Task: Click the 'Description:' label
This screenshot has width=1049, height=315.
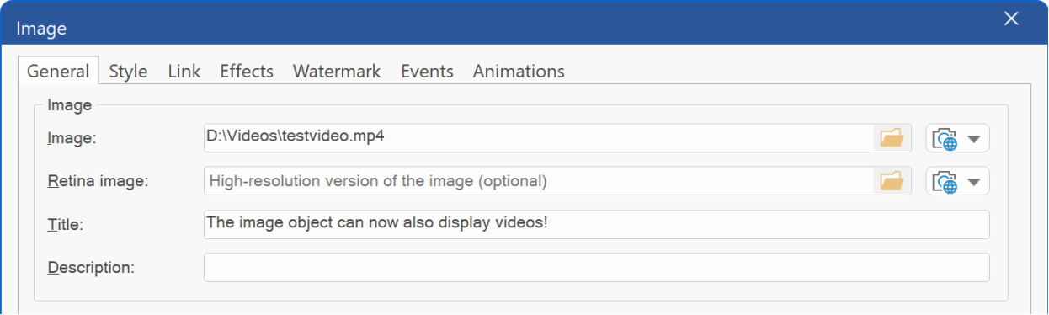Action: [x=91, y=268]
